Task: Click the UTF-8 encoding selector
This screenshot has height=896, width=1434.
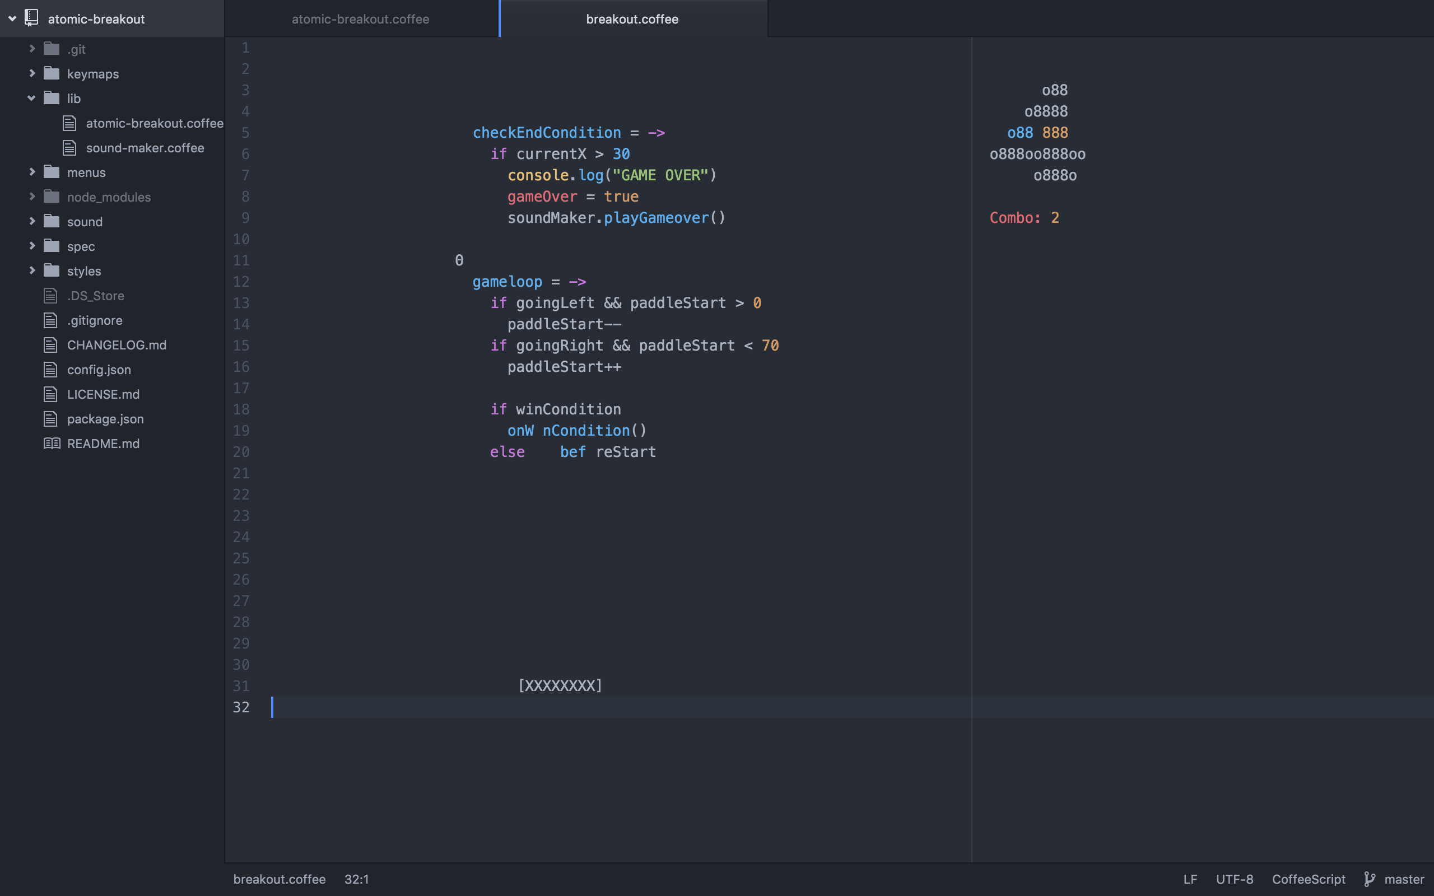Action: click(x=1235, y=879)
